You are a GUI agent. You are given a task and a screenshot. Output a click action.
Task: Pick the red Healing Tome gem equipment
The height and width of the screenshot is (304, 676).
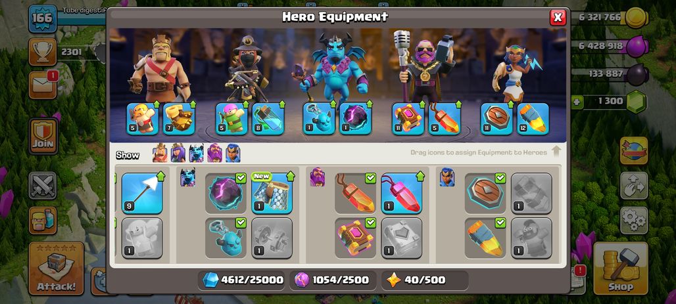tap(401, 193)
